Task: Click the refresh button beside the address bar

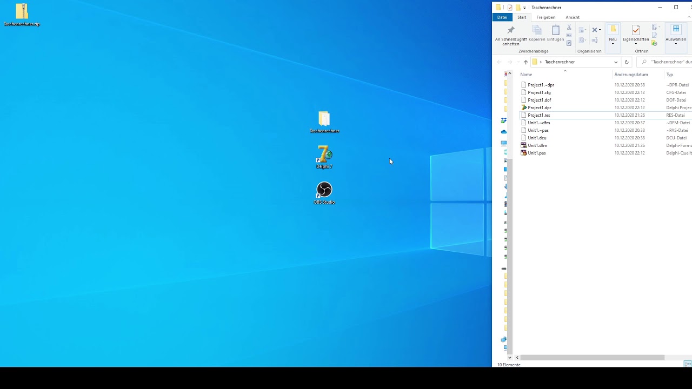Action: pos(627,62)
